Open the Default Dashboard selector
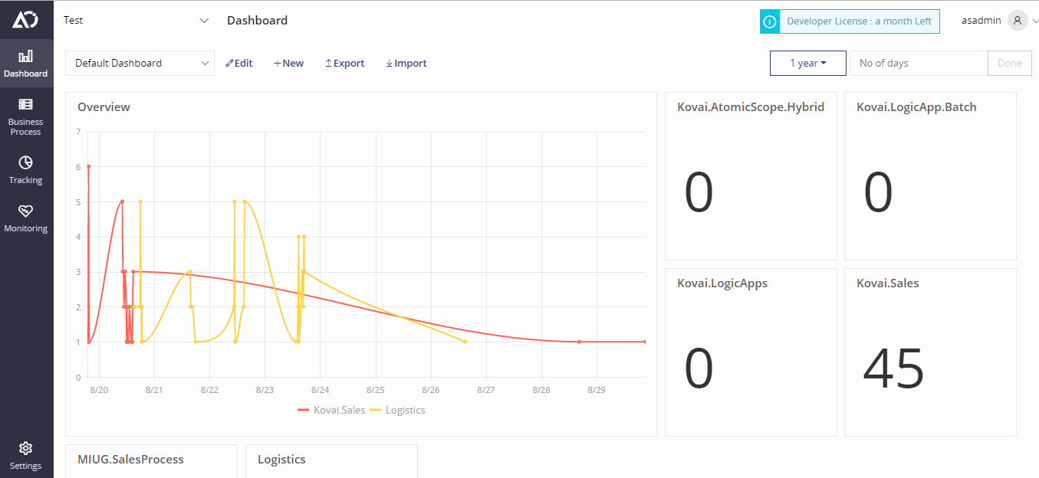This screenshot has height=478, width=1039. click(x=140, y=64)
